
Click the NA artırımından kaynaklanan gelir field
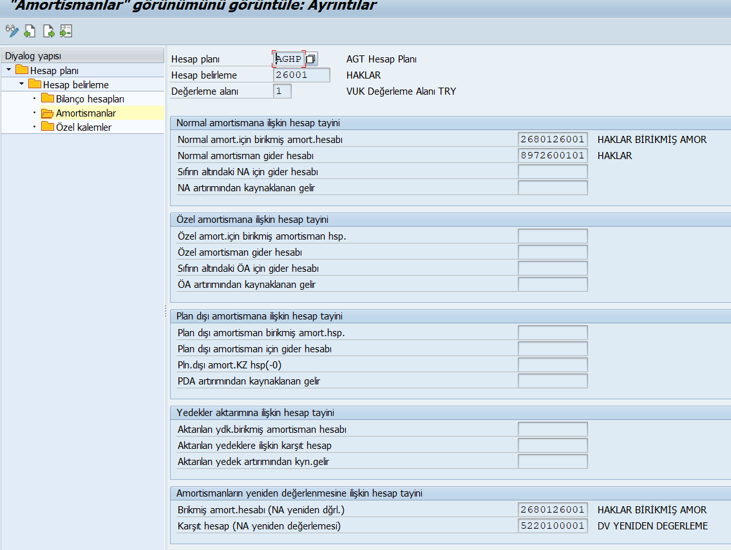(553, 187)
